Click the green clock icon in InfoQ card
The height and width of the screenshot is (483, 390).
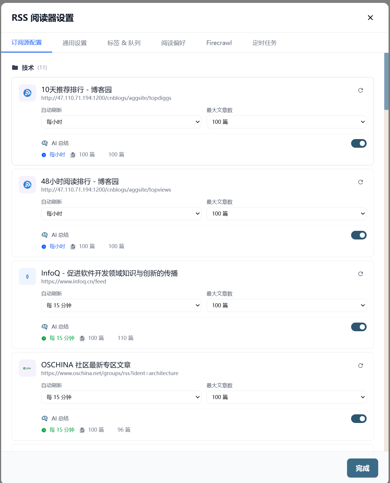click(44, 338)
